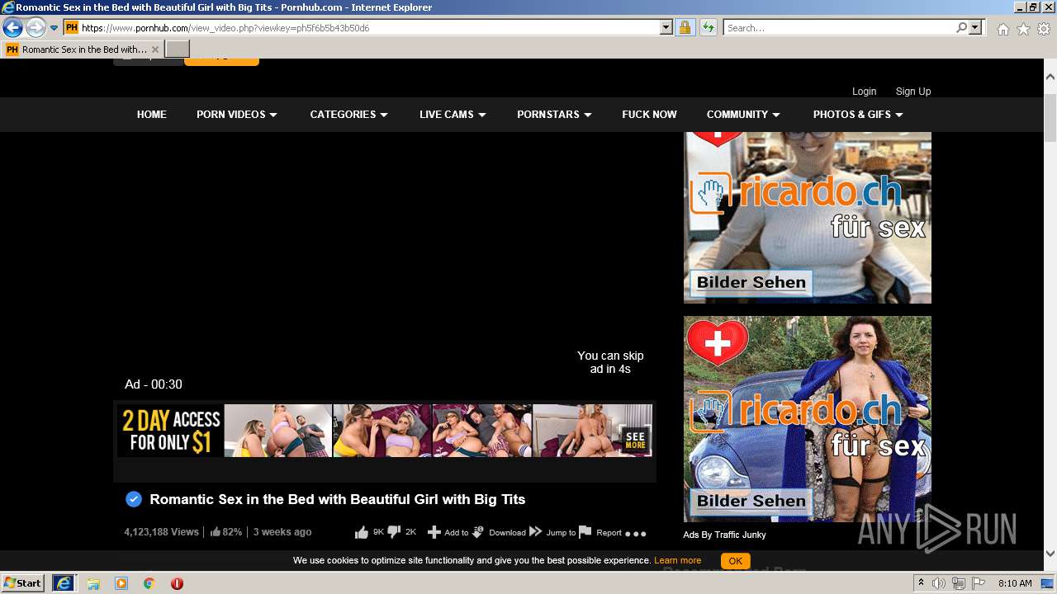Click the Learn more cookie link
This screenshot has height=594, width=1057.
(x=677, y=561)
